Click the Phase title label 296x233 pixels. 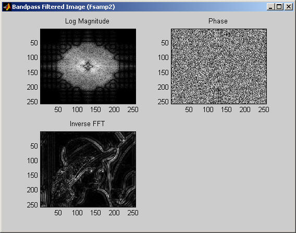pos(218,21)
